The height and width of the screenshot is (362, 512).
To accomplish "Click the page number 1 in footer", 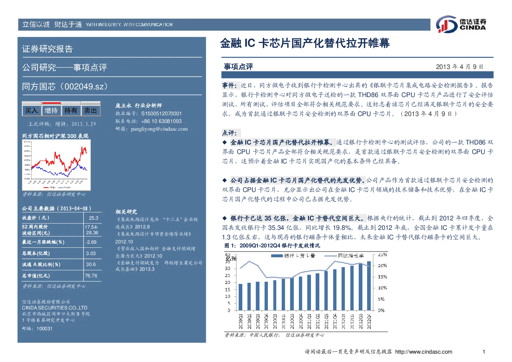I will (484, 352).
